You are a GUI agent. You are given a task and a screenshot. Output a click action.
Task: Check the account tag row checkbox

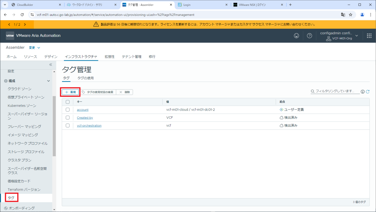(x=68, y=110)
